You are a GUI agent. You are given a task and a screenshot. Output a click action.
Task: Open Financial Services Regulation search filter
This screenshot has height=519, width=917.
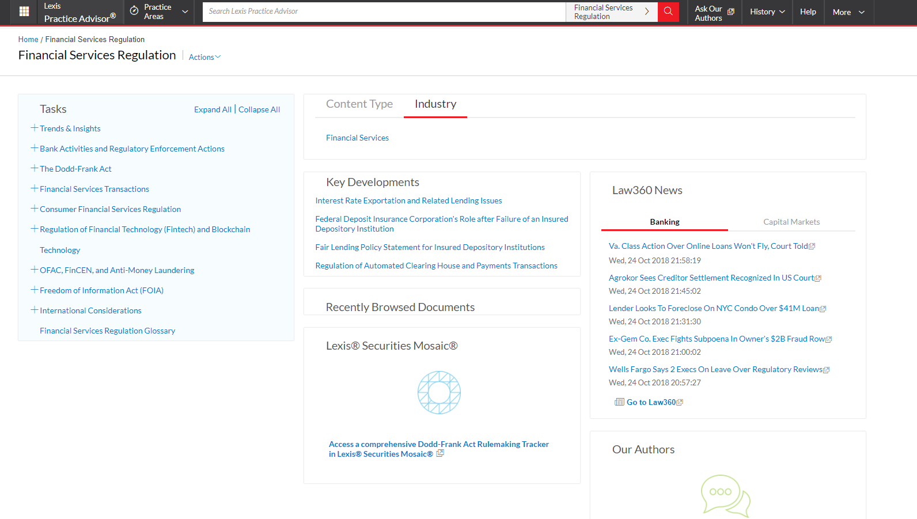pyautogui.click(x=612, y=12)
